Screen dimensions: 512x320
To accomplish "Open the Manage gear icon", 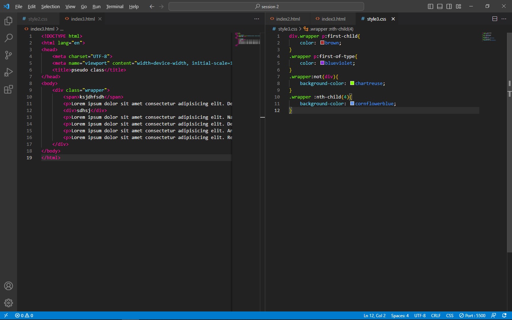I will [8, 303].
